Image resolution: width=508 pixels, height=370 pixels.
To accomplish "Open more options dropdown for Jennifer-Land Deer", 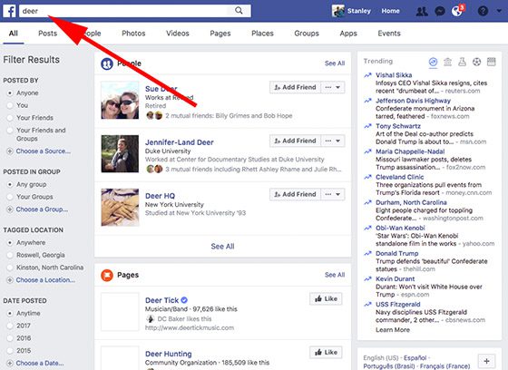I will click(x=333, y=141).
